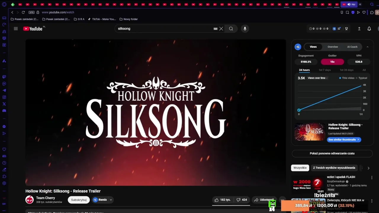Reload the page

click(x=23, y=12)
